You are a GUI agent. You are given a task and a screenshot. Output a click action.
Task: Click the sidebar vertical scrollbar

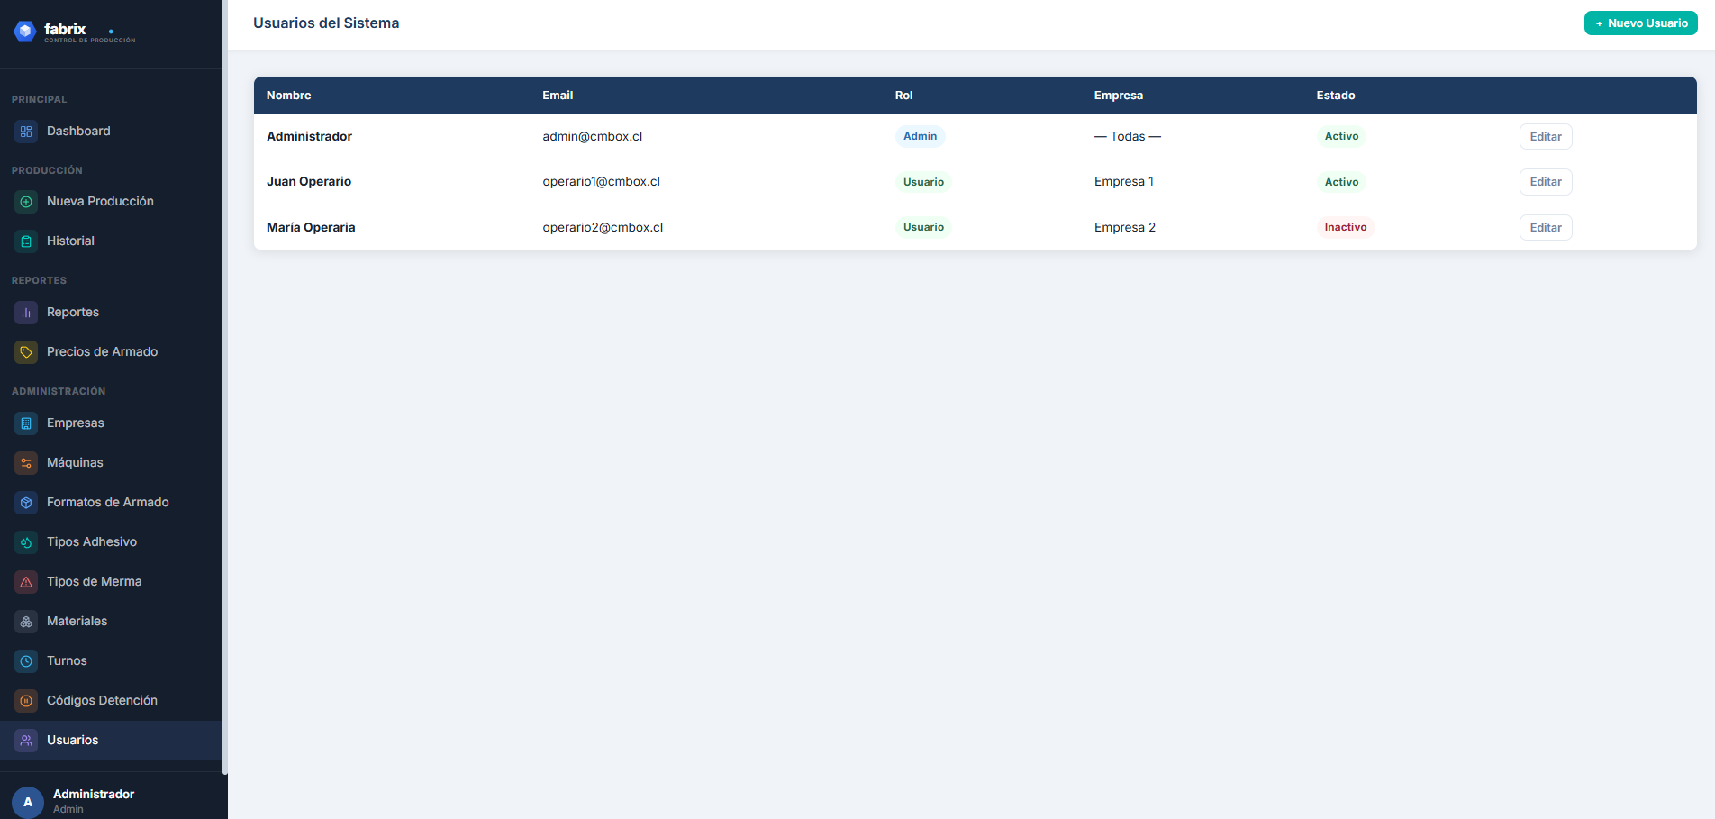pos(225,387)
